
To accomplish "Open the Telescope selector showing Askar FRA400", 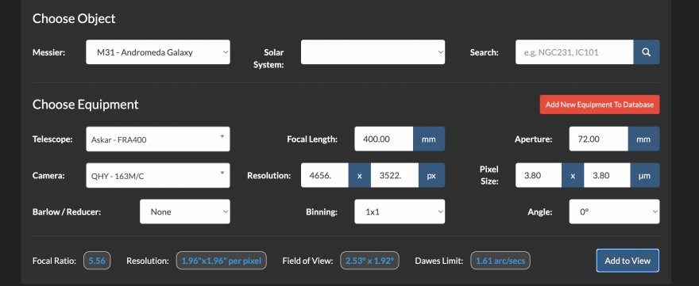I will click(x=158, y=139).
